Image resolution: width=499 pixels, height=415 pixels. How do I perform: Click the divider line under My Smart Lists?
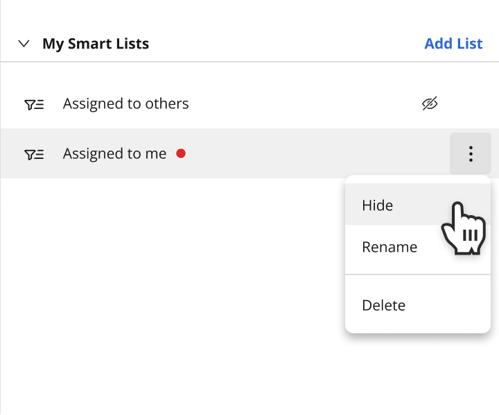[x=249, y=62]
